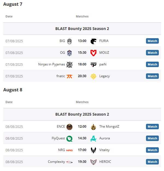Click the FlyQuest green logo
164x171 pixels.
click(x=69, y=138)
